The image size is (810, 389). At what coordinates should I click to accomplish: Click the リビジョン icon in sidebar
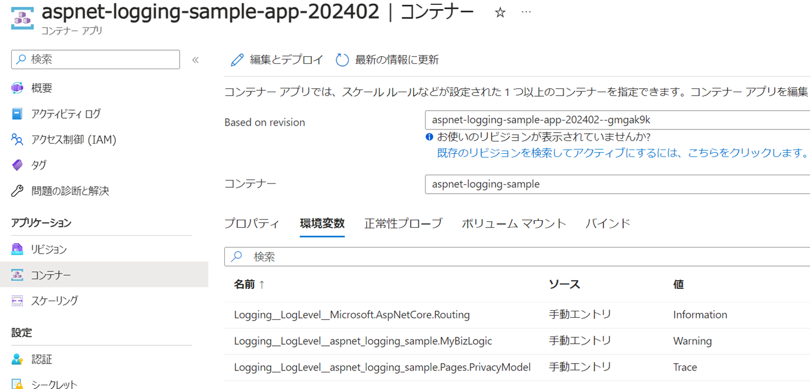[17, 249]
